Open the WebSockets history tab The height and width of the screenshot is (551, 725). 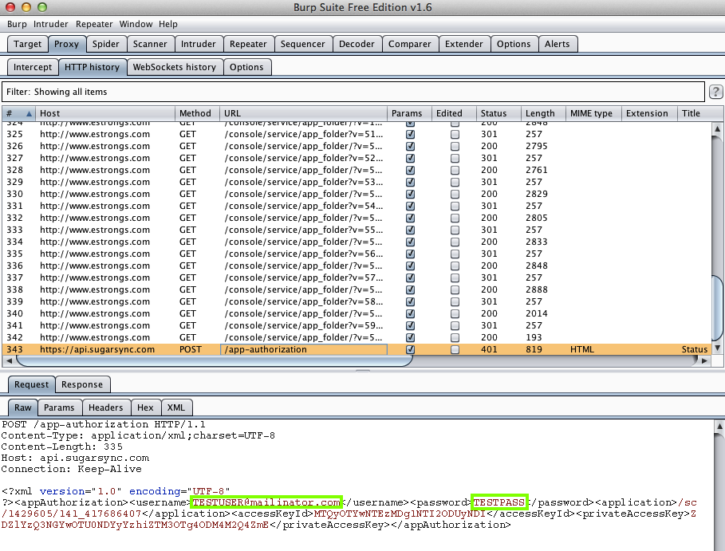(x=174, y=67)
